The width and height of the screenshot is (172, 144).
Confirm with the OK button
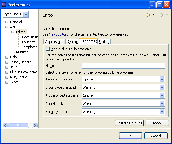point(131,136)
